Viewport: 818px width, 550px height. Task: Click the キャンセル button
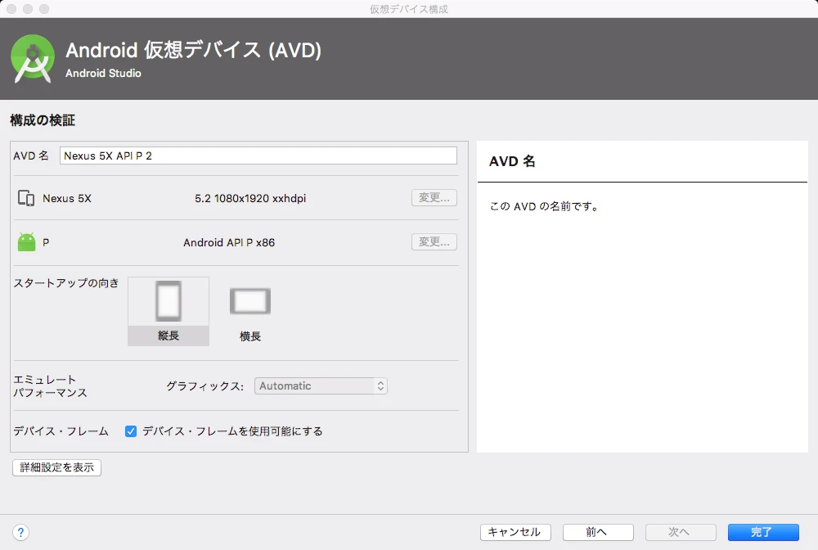pos(515,532)
